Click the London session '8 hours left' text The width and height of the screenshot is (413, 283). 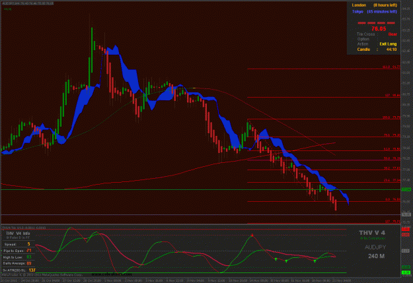(x=385, y=5)
